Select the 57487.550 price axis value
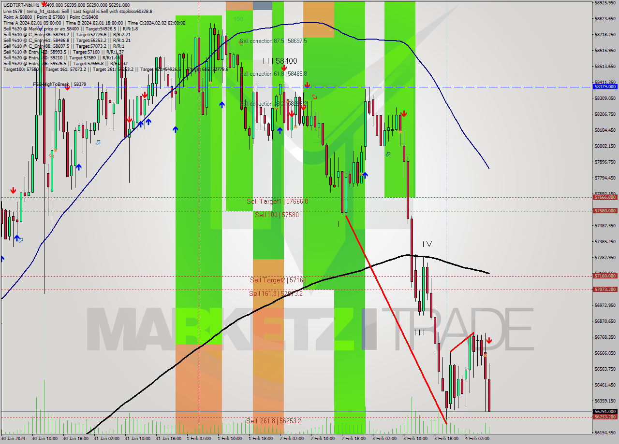Image resolution: width=619 pixels, height=444 pixels. 605,226
